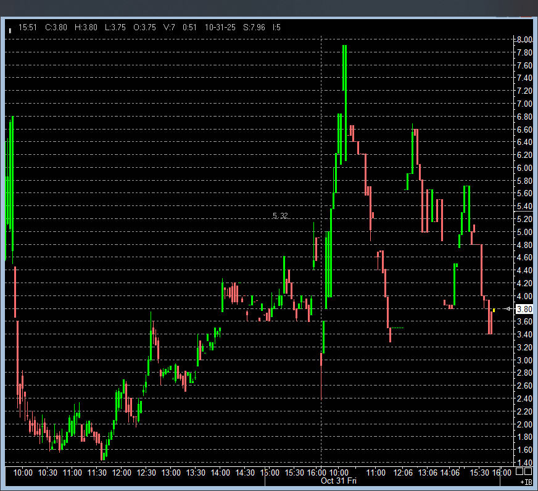
Task: Click the I:5 interval indicator in the header
Action: [277, 27]
